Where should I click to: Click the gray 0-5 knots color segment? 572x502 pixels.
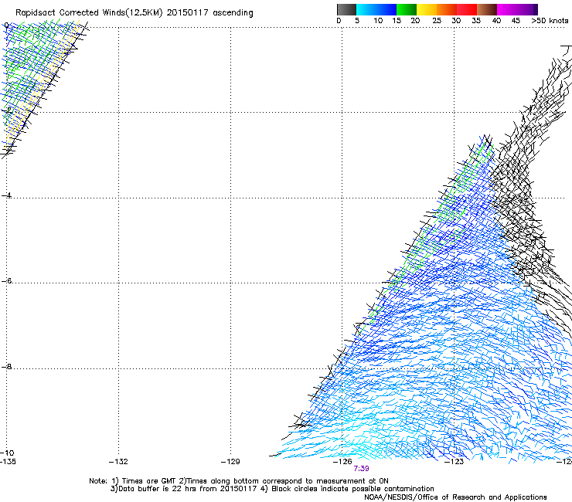click(346, 9)
